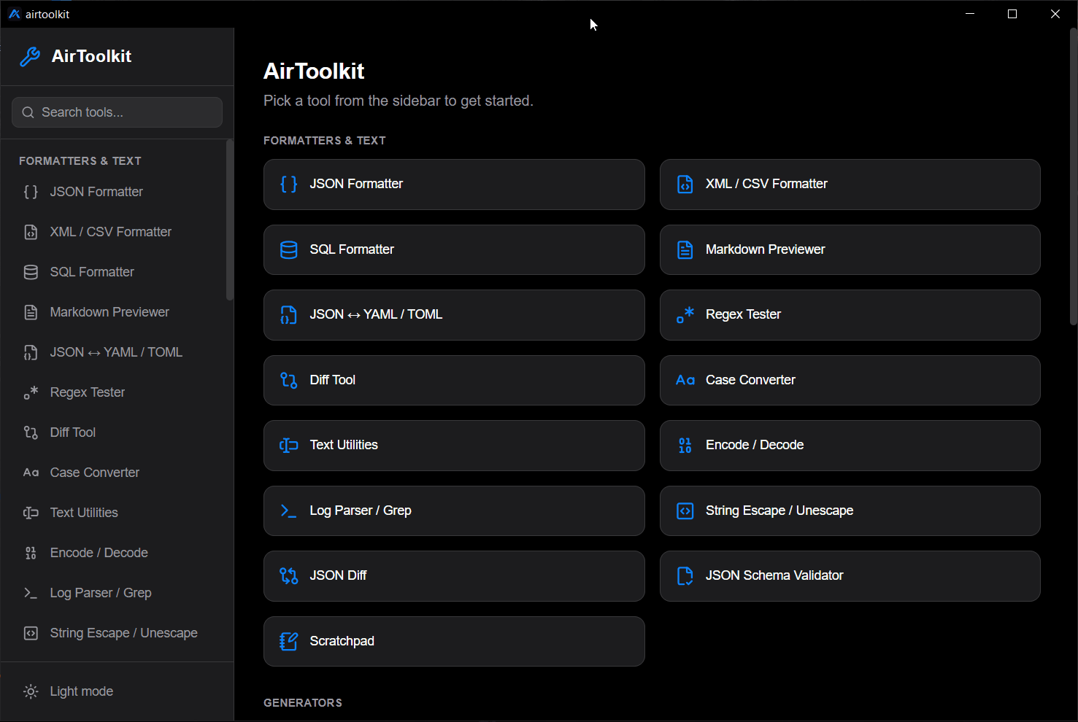Image resolution: width=1078 pixels, height=722 pixels.
Task: Go to SQL Formatter in the sidebar
Action: (117, 272)
